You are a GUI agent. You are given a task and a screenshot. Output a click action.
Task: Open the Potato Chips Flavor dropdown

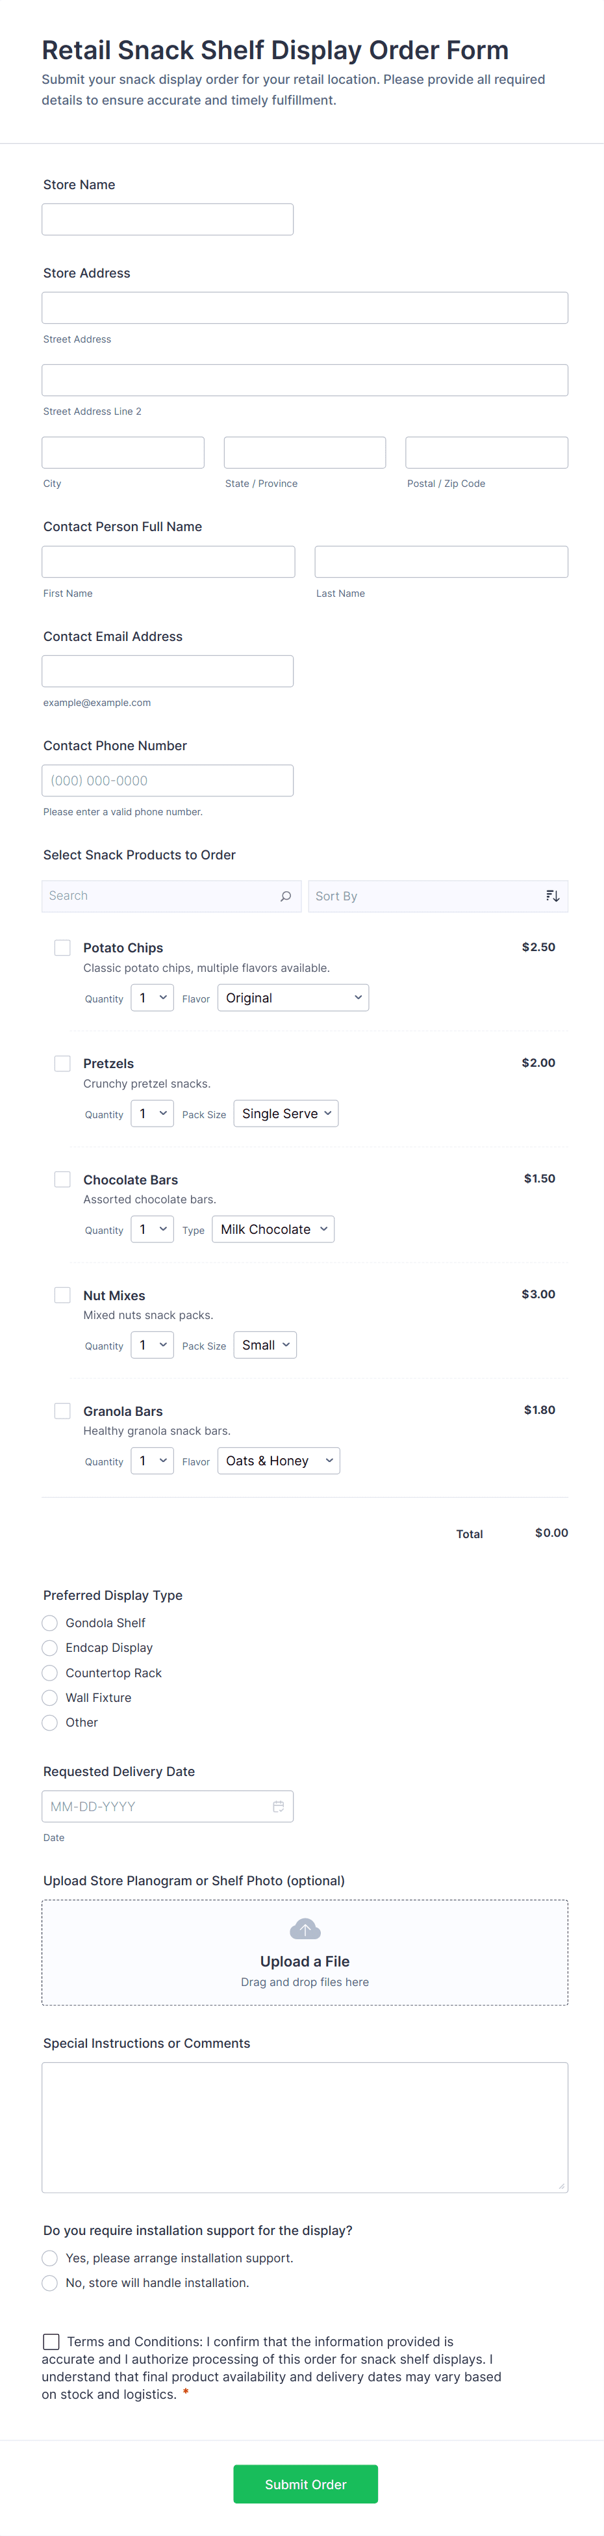click(293, 999)
